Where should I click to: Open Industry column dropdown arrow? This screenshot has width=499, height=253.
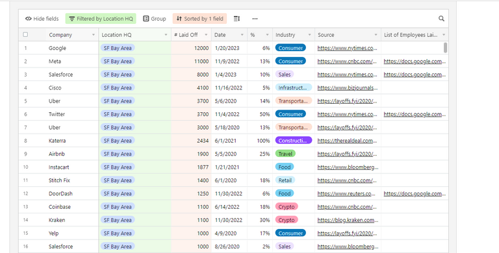coord(309,35)
